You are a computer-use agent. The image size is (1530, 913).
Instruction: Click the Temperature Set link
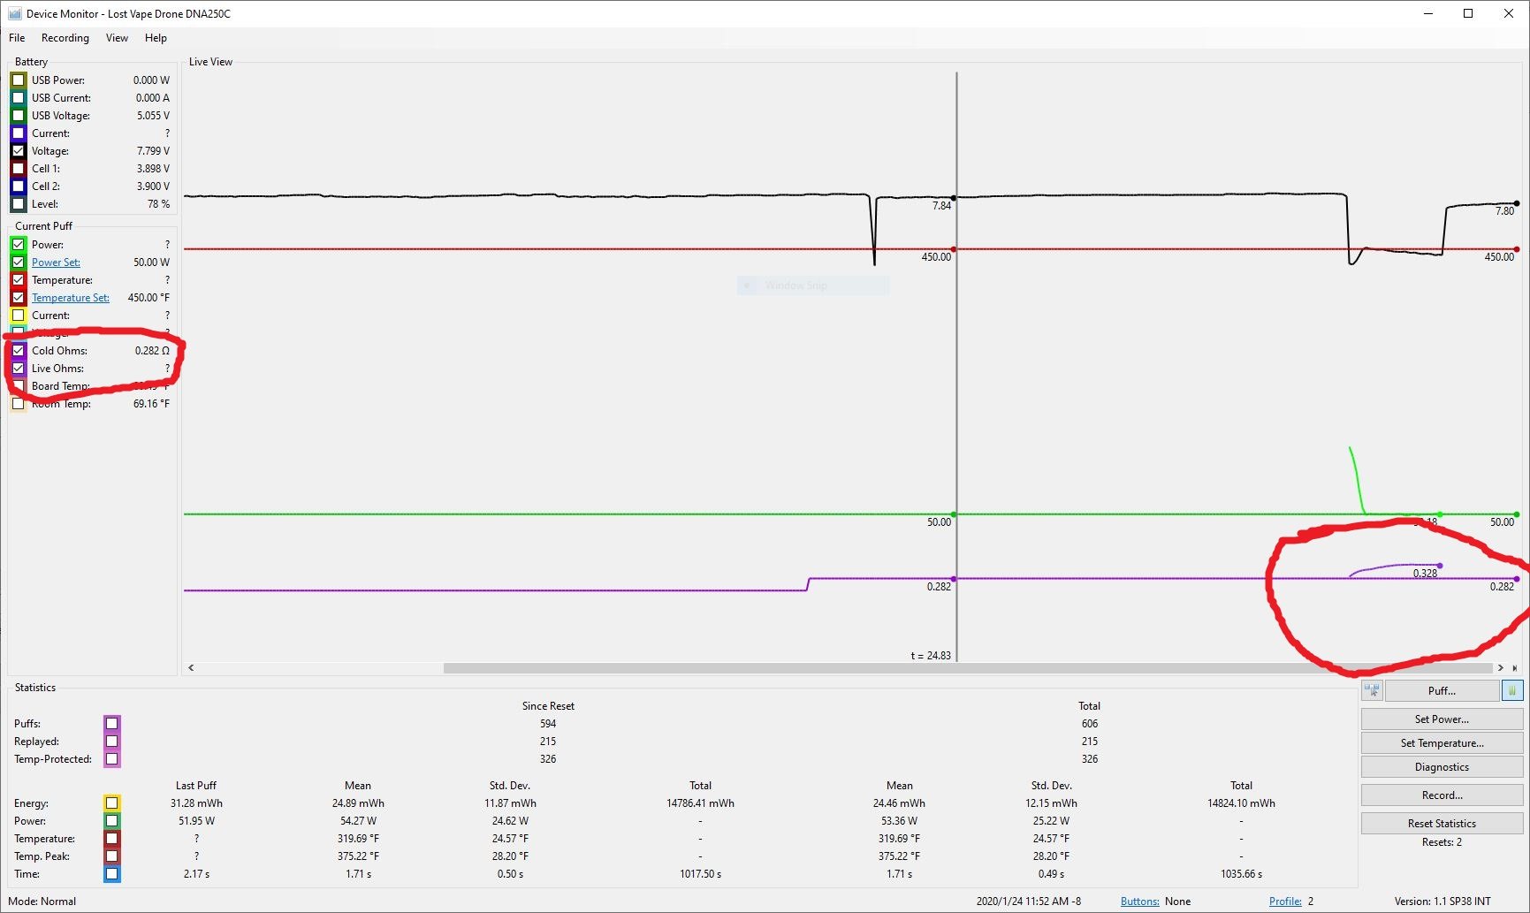pyautogui.click(x=71, y=298)
